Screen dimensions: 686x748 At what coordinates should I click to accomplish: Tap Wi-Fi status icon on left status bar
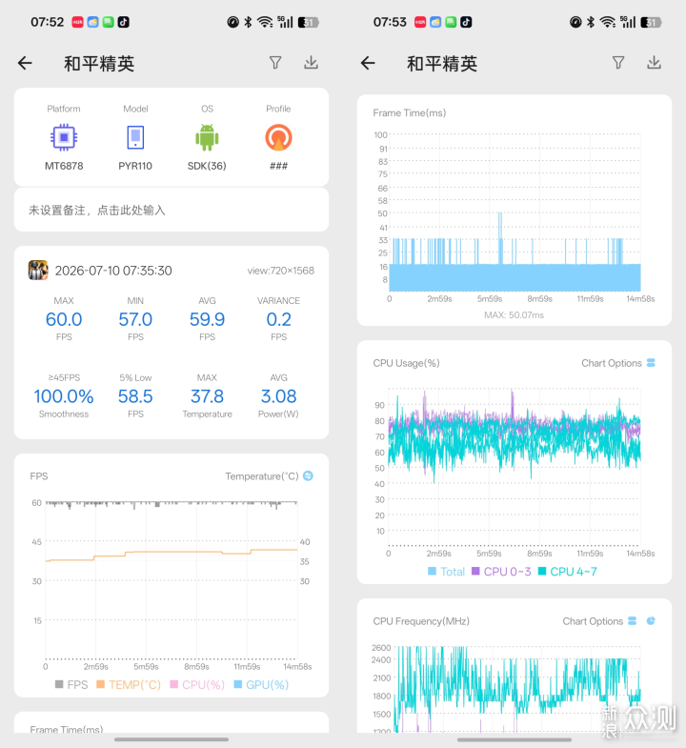265,22
